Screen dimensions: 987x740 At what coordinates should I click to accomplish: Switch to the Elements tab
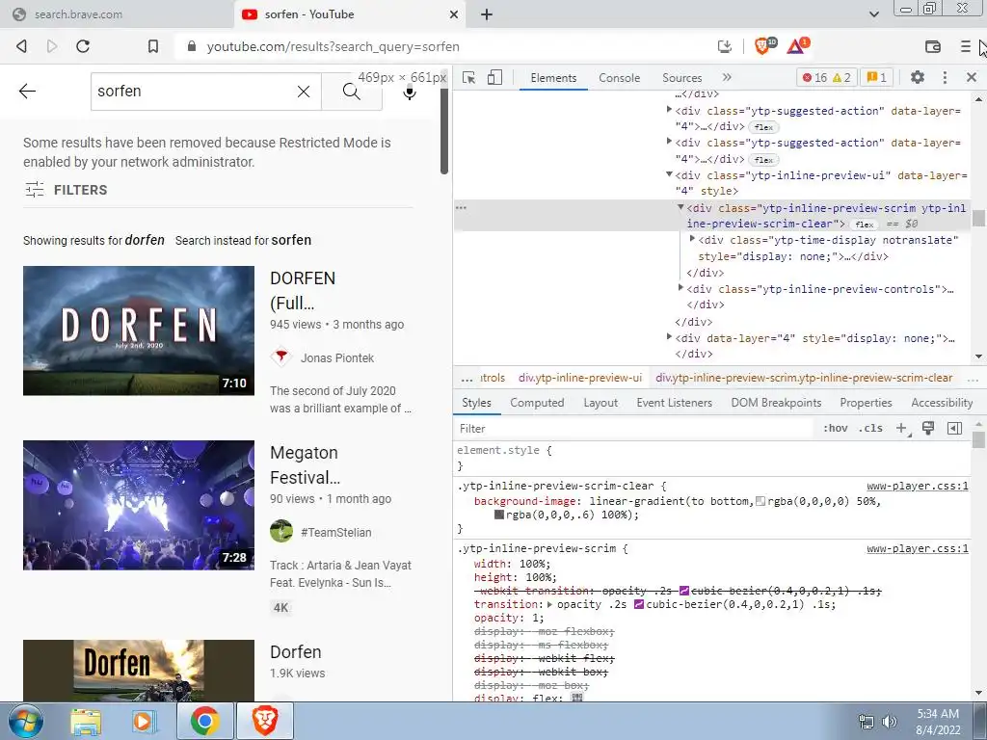[553, 77]
